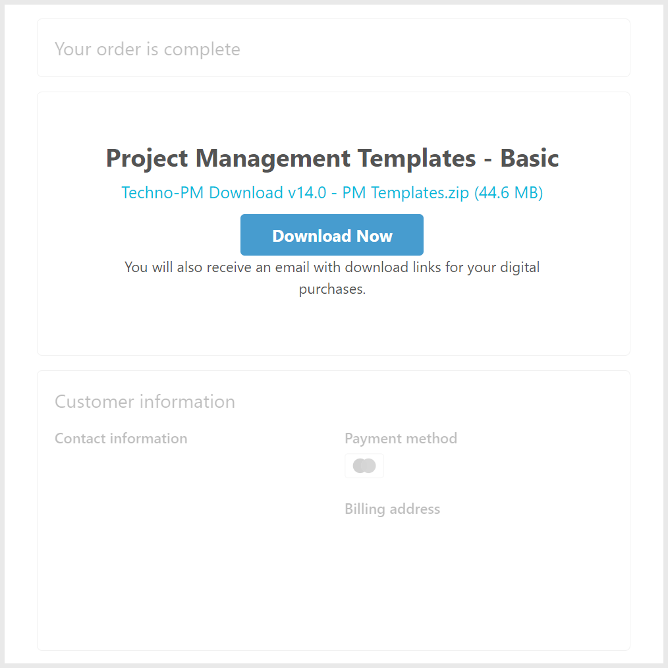The height and width of the screenshot is (668, 668).
Task: Click the word "Download" on the blue button
Action: tap(311, 236)
